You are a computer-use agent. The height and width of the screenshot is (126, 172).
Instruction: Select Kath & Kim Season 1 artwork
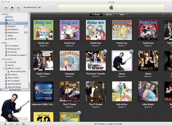[x=122, y=91]
